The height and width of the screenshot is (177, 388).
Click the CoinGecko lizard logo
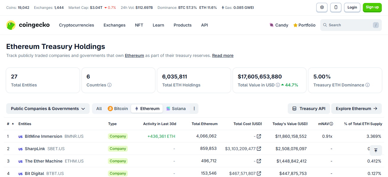(11, 25)
